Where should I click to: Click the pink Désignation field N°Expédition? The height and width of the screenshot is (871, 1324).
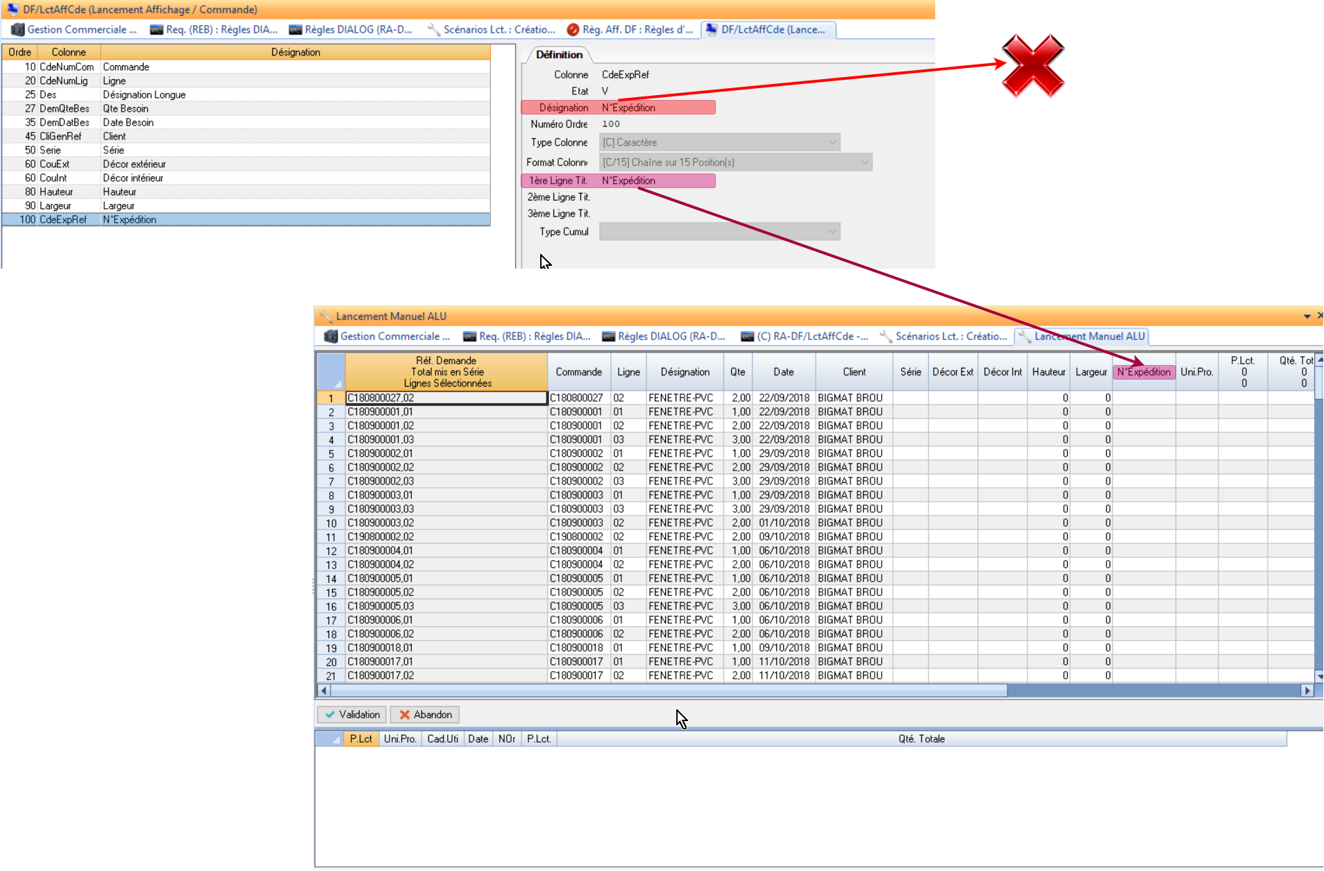[x=656, y=108]
